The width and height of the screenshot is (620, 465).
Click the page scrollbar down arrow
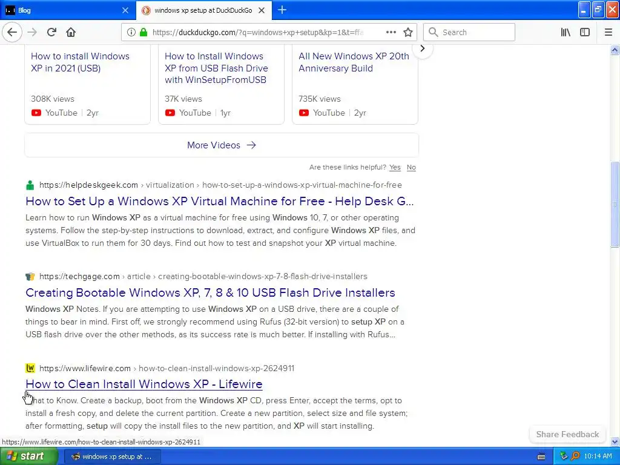point(615,441)
